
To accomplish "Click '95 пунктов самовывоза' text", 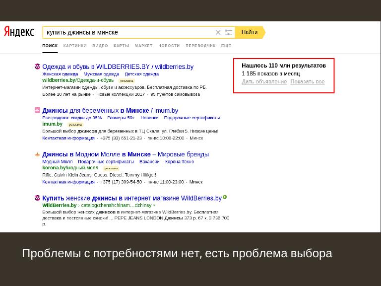I will [x=175, y=94].
